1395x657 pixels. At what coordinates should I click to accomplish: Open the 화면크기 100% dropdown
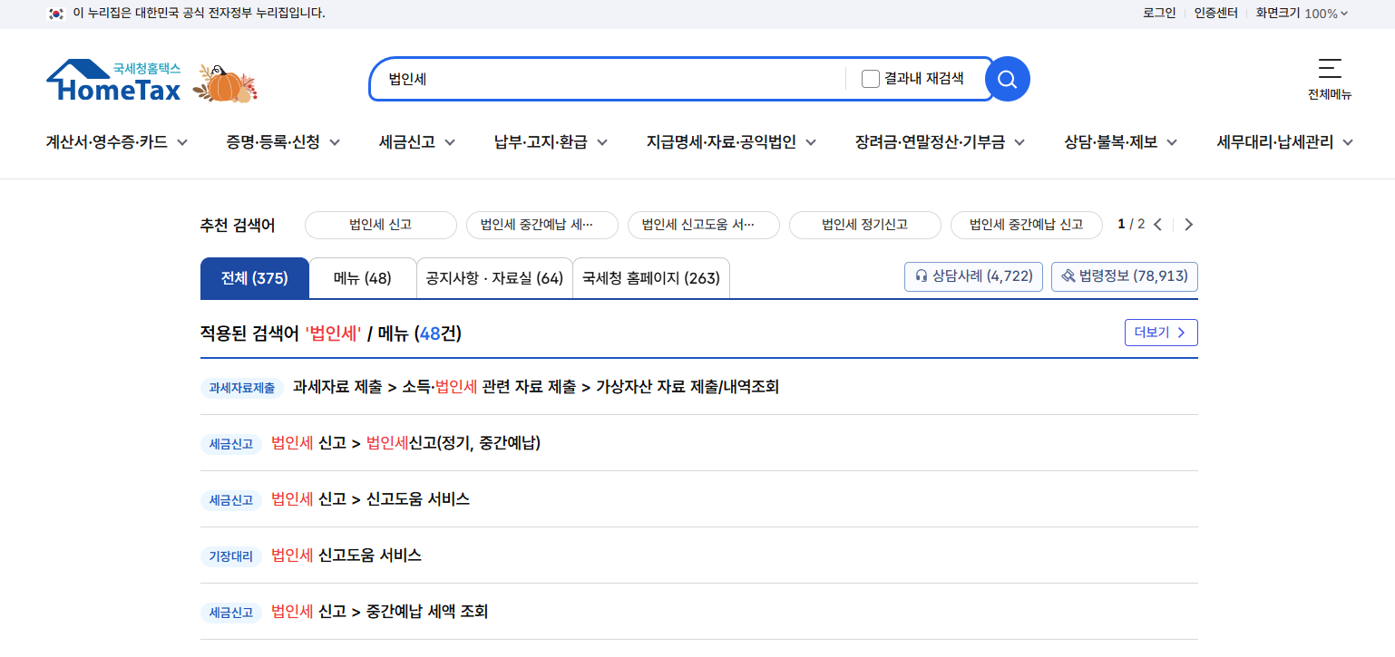pyautogui.click(x=1302, y=14)
